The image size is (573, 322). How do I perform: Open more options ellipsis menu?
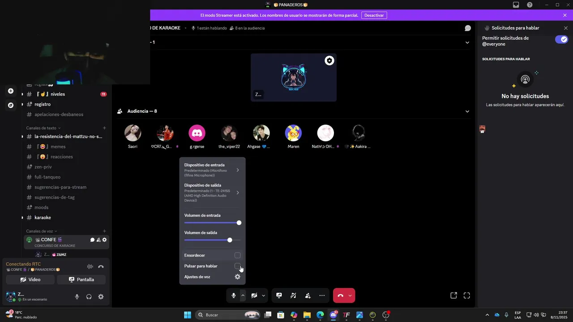click(x=322, y=296)
